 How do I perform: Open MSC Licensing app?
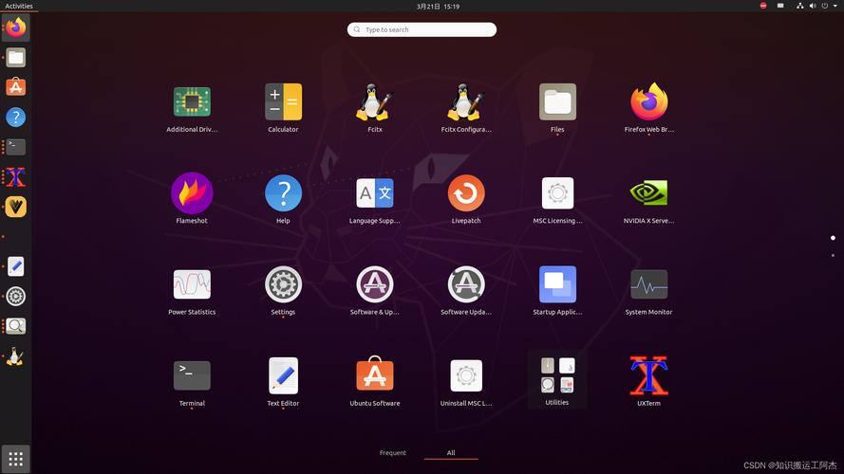[x=557, y=199]
